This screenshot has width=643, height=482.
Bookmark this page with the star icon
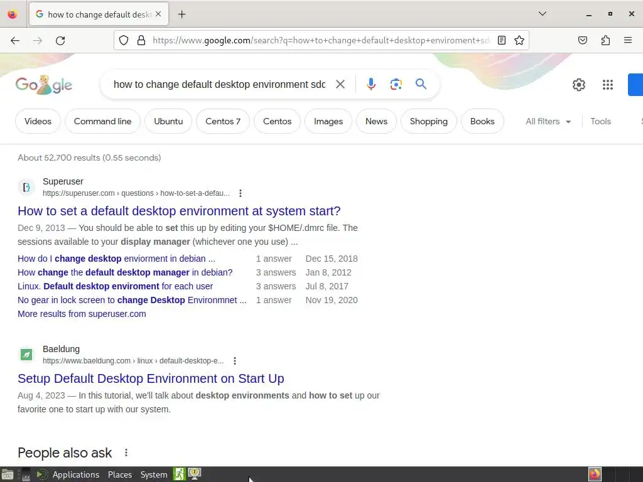(519, 40)
